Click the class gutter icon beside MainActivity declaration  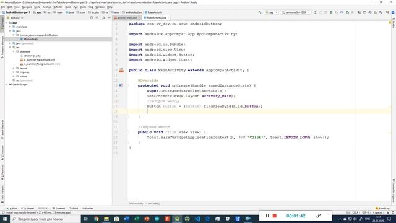tap(121, 70)
